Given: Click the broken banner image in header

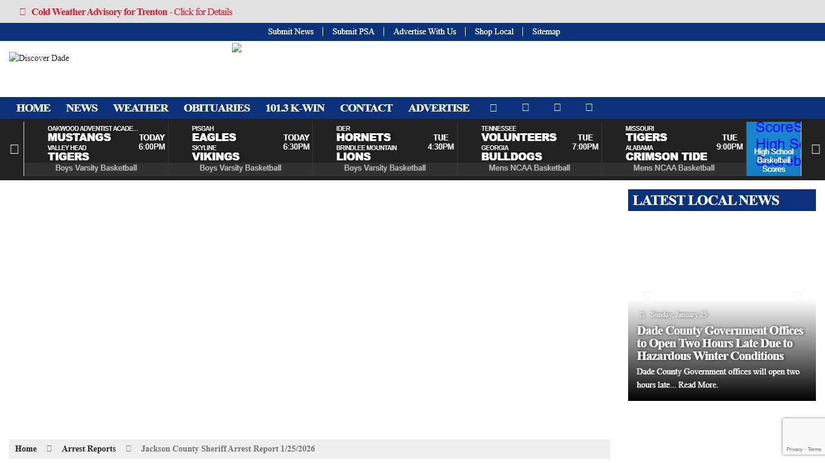Looking at the screenshot, I should [x=237, y=48].
